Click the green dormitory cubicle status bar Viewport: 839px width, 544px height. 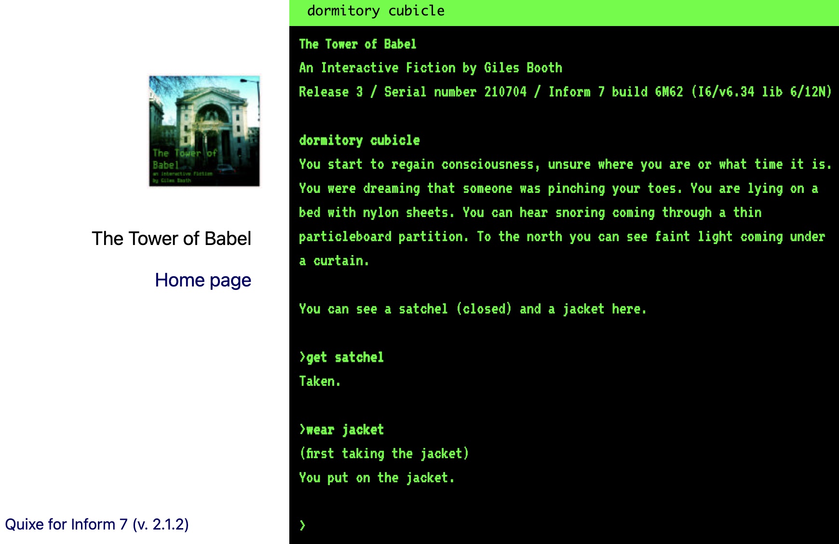click(563, 12)
